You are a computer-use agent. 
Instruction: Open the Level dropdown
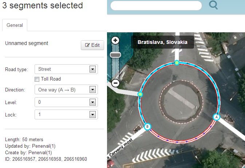(66, 102)
